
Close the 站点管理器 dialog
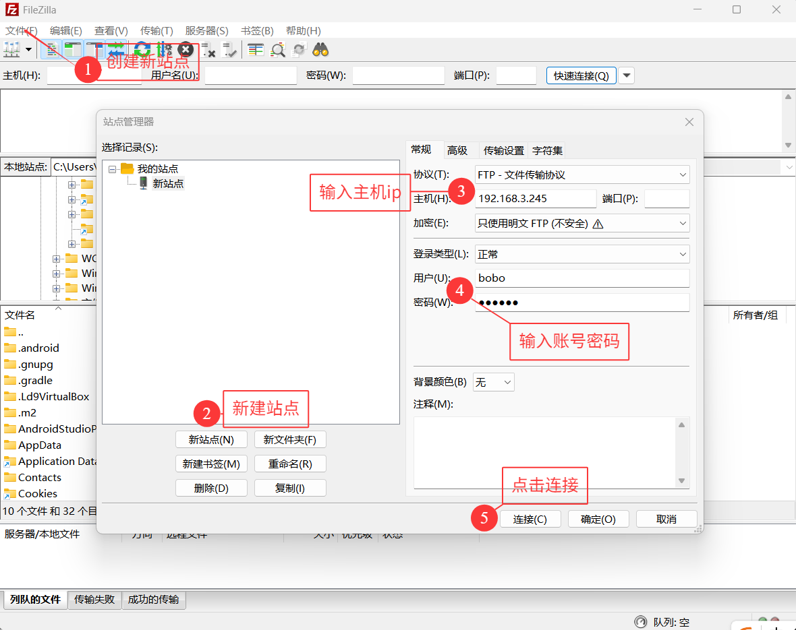tap(689, 122)
